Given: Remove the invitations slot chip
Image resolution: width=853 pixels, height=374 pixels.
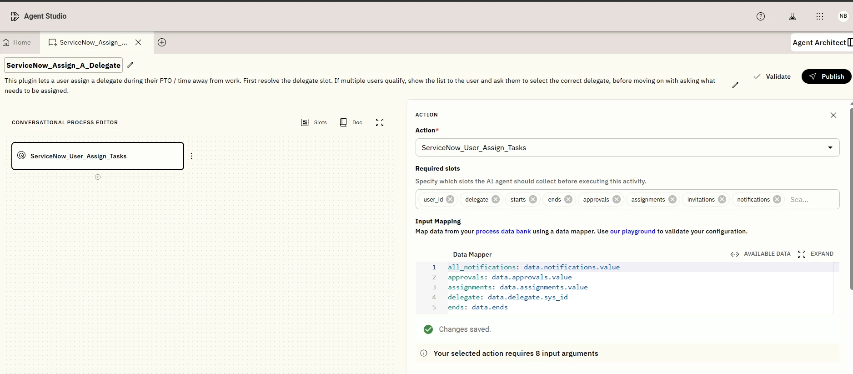Looking at the screenshot, I should (722, 199).
